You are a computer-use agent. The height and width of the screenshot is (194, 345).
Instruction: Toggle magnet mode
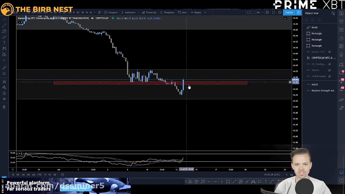click(4, 82)
